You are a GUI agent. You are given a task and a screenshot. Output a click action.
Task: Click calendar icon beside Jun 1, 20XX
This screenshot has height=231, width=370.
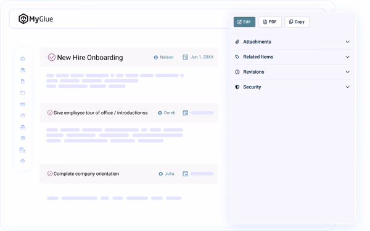coord(186,57)
